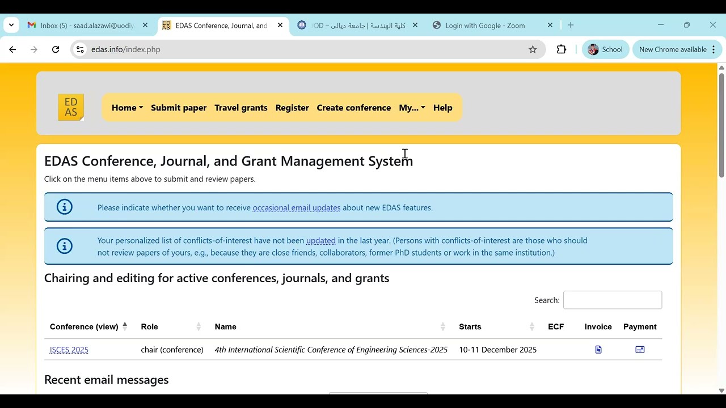726x408 pixels.
Task: Click the '10-11 December 2025' date cell
Action: [498, 350]
